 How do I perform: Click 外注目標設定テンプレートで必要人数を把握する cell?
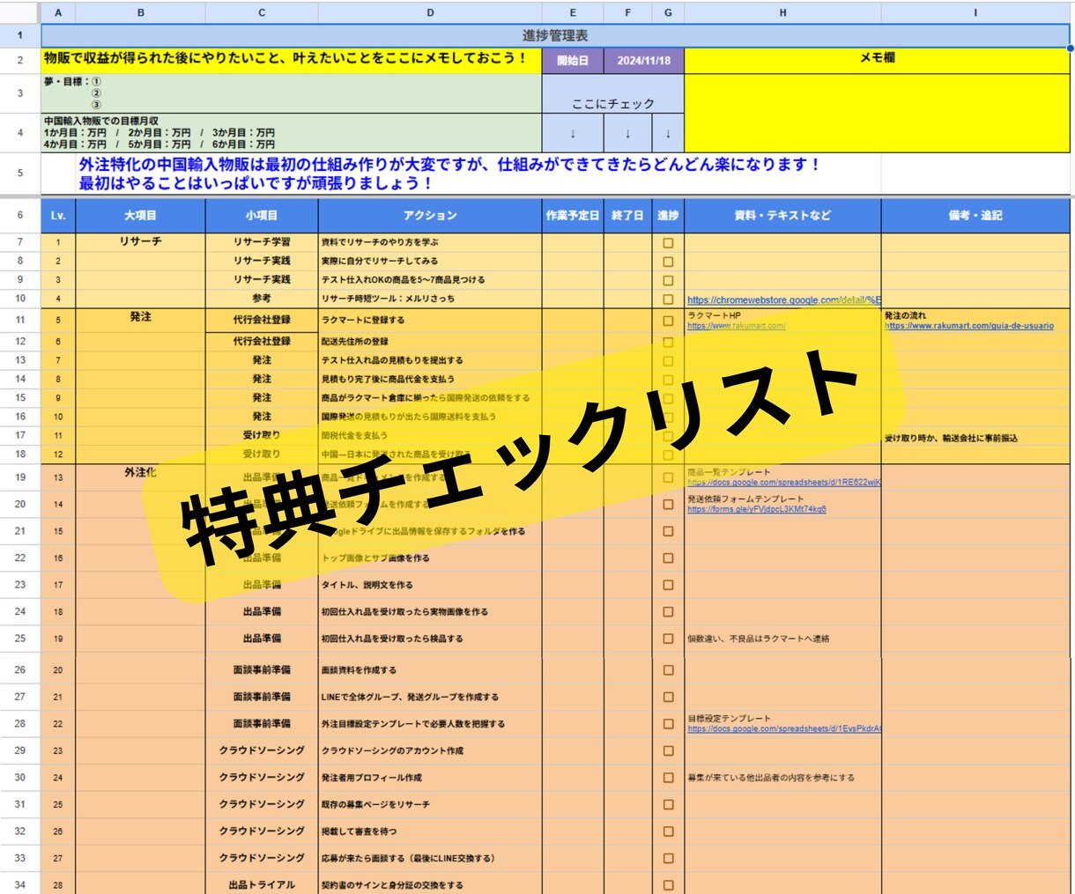pyautogui.click(x=430, y=724)
